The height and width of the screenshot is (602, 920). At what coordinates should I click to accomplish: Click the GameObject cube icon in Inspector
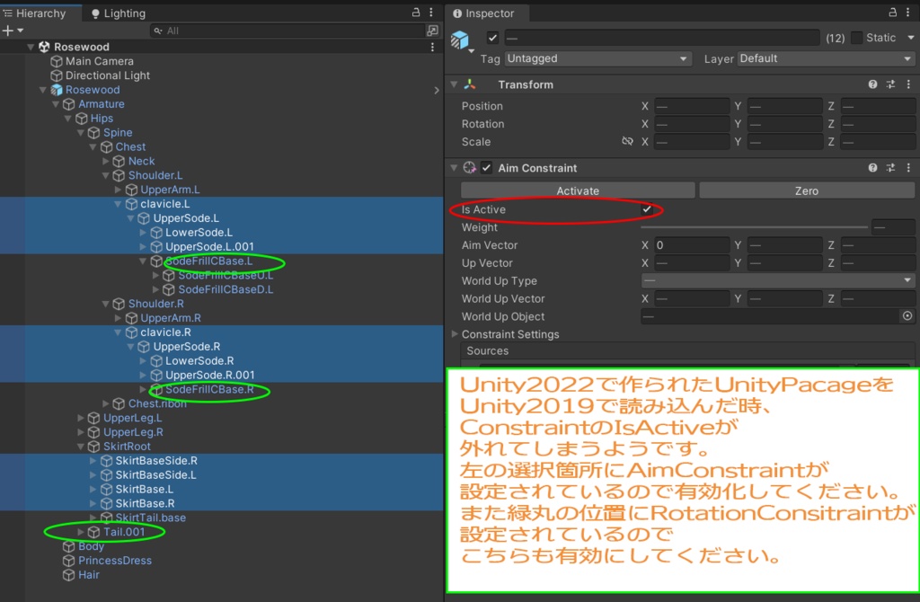coord(460,40)
